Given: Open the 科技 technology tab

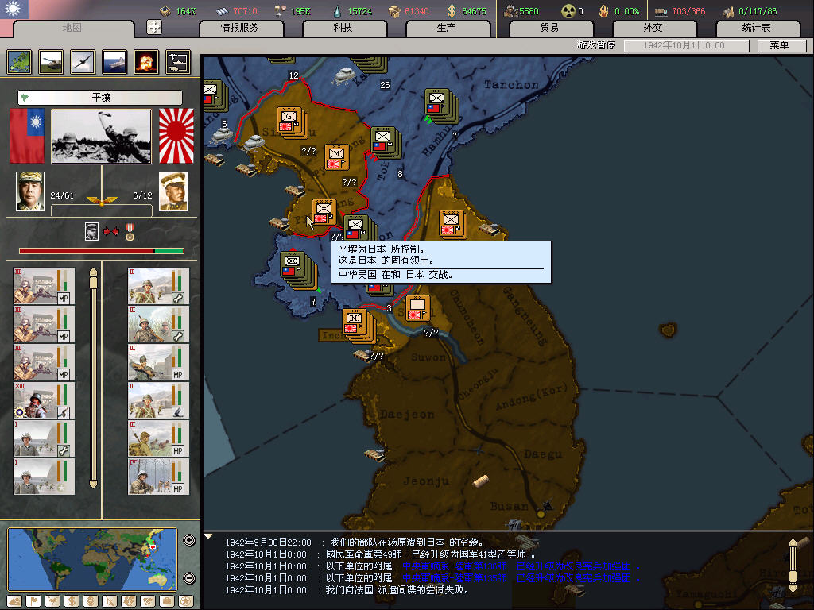Looking at the screenshot, I should tap(343, 28).
